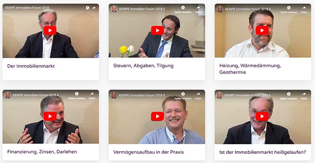The height and width of the screenshot is (163, 315).
Task: Click the 'Der Immobilienmarkt' card caption
Action: pos(31,66)
